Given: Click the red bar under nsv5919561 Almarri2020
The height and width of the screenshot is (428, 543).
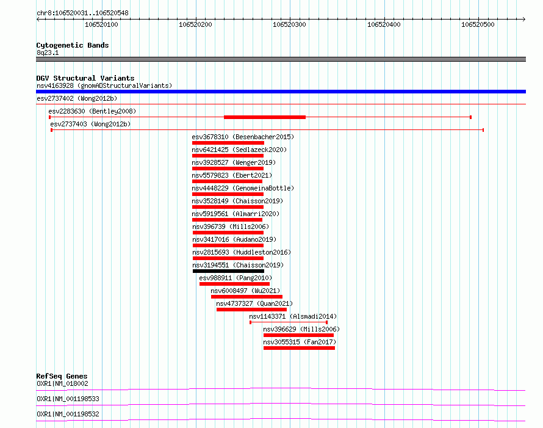Looking at the screenshot, I should (x=227, y=220).
